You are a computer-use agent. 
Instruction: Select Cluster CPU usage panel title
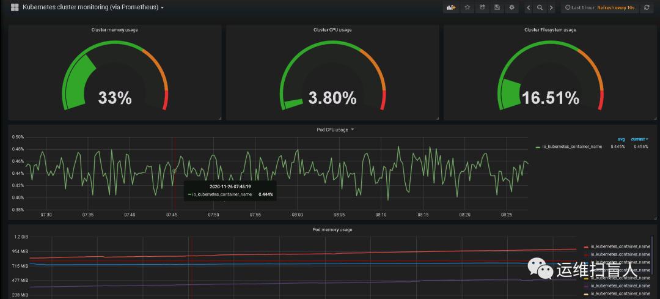(332, 30)
